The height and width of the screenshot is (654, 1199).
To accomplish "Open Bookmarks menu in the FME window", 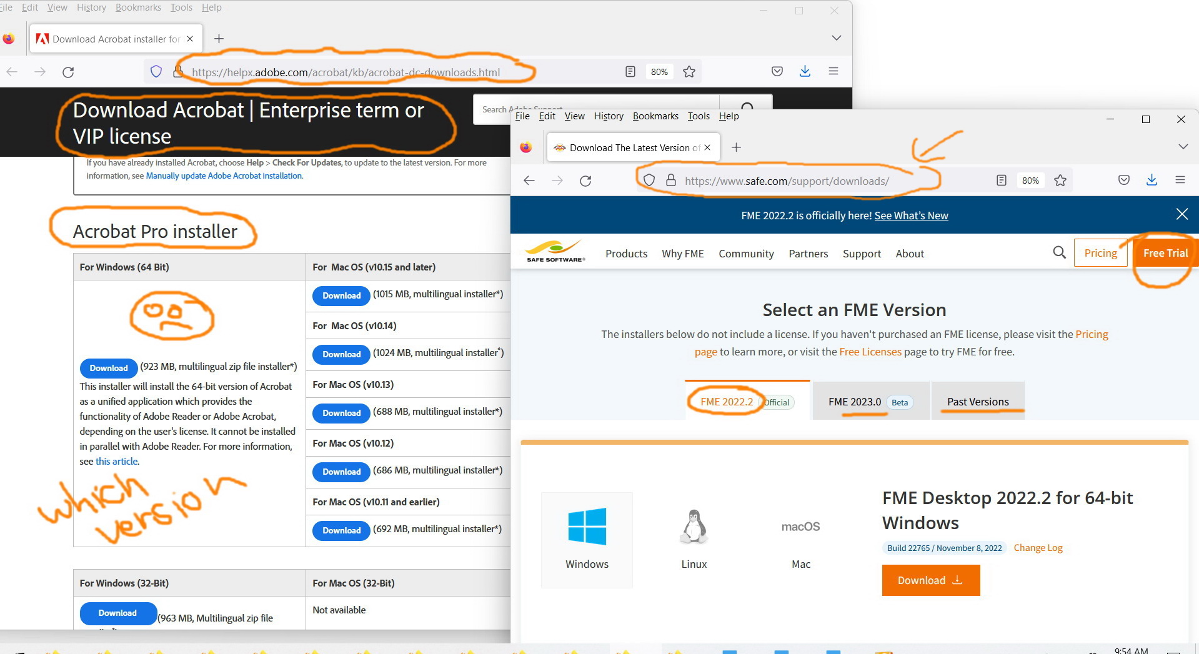I will tap(655, 116).
